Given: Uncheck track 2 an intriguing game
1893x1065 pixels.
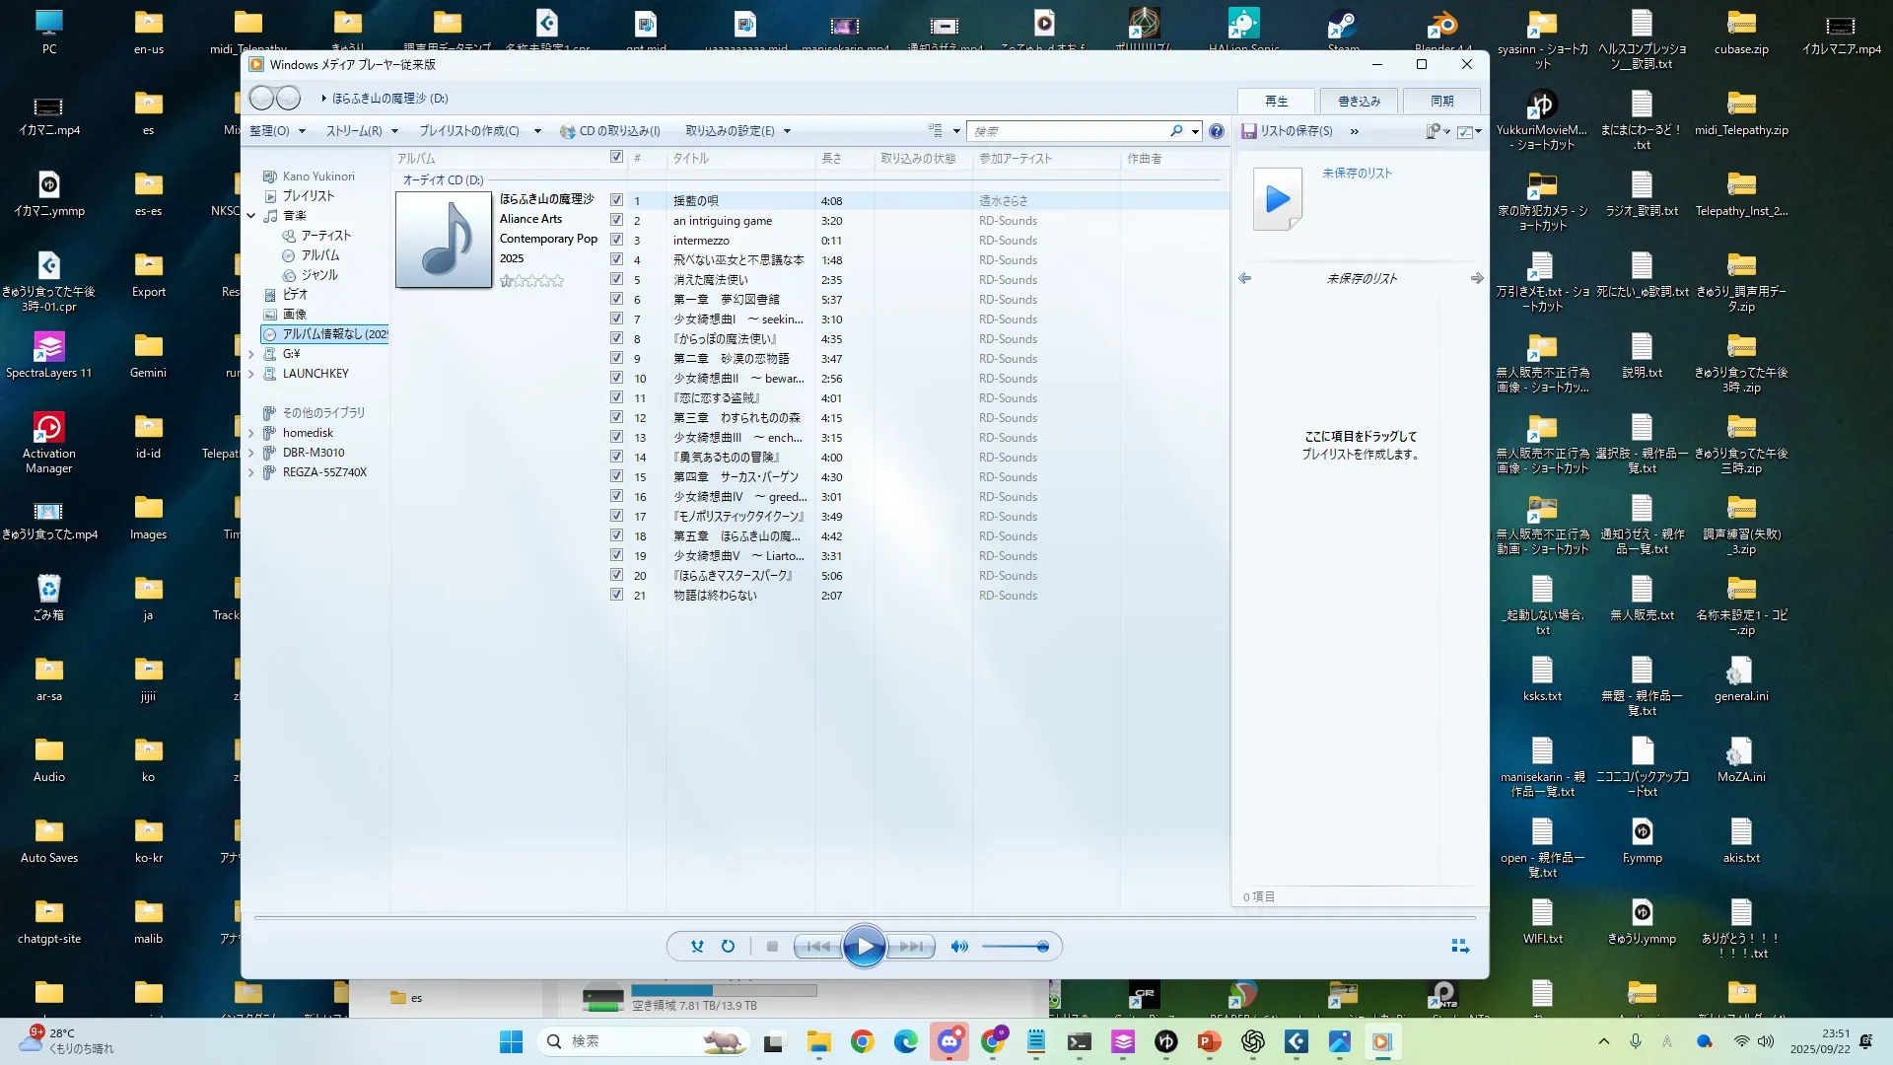Looking at the screenshot, I should coord(616,220).
